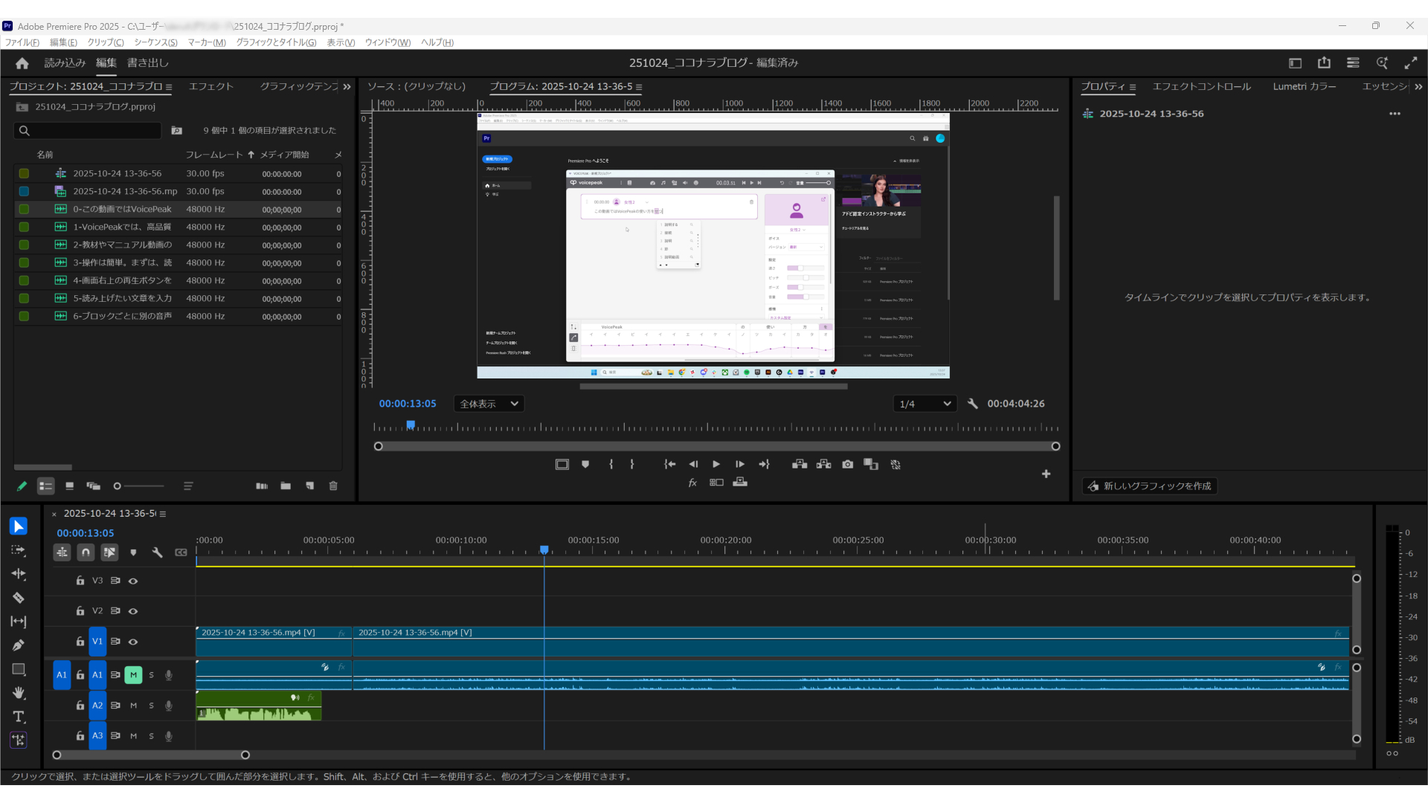The height and width of the screenshot is (803, 1428).
Task: Open project panel menu icon
Action: [169, 87]
